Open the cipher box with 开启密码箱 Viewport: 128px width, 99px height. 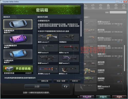[x=18, y=69]
